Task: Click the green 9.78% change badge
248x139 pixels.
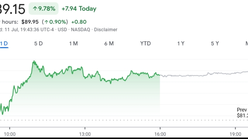Action: pyautogui.click(x=43, y=8)
